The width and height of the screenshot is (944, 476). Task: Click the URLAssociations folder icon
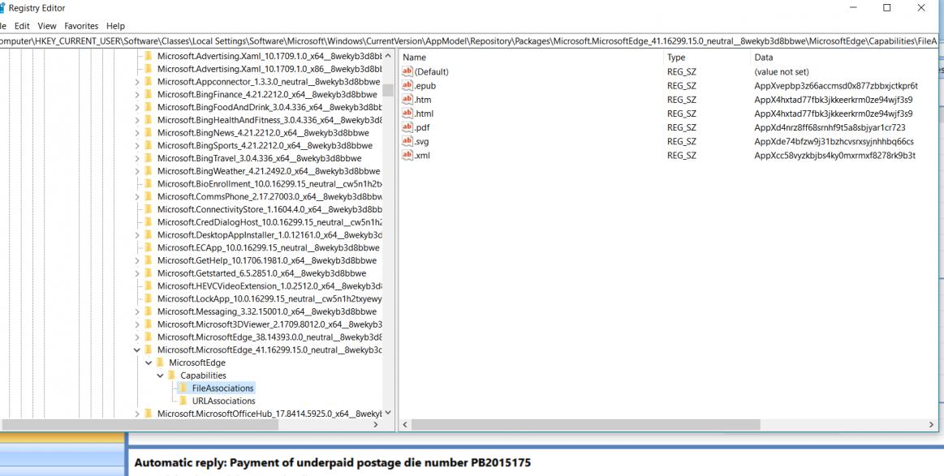[x=183, y=401]
